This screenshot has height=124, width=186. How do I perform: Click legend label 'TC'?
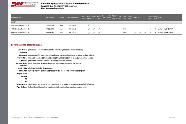(26, 79)
